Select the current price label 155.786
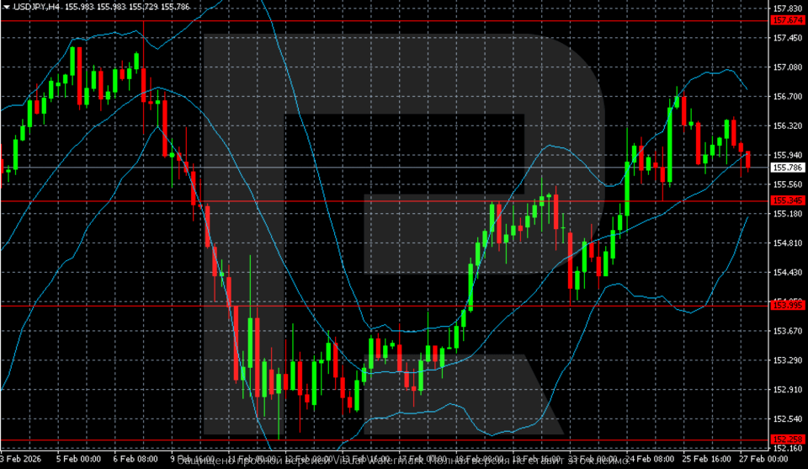808x469 pixels. pos(789,168)
